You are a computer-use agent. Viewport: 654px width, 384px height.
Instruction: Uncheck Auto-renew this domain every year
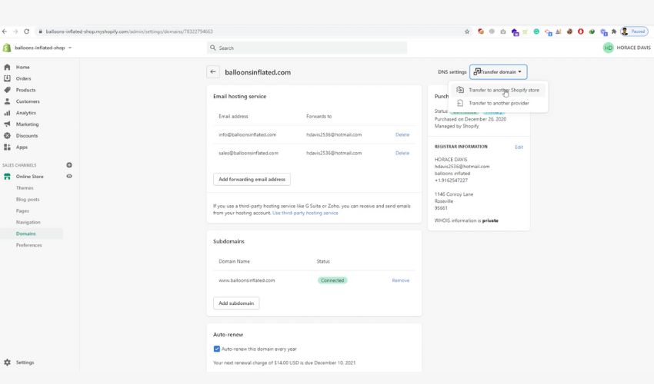click(217, 349)
